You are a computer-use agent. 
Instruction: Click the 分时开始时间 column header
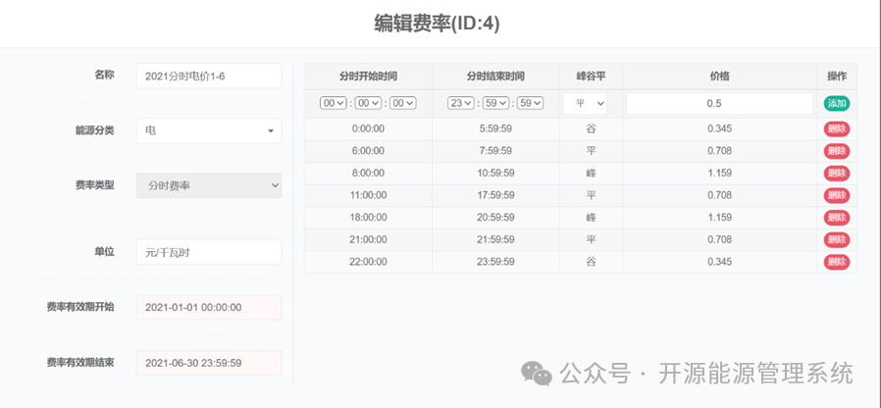[x=368, y=76]
